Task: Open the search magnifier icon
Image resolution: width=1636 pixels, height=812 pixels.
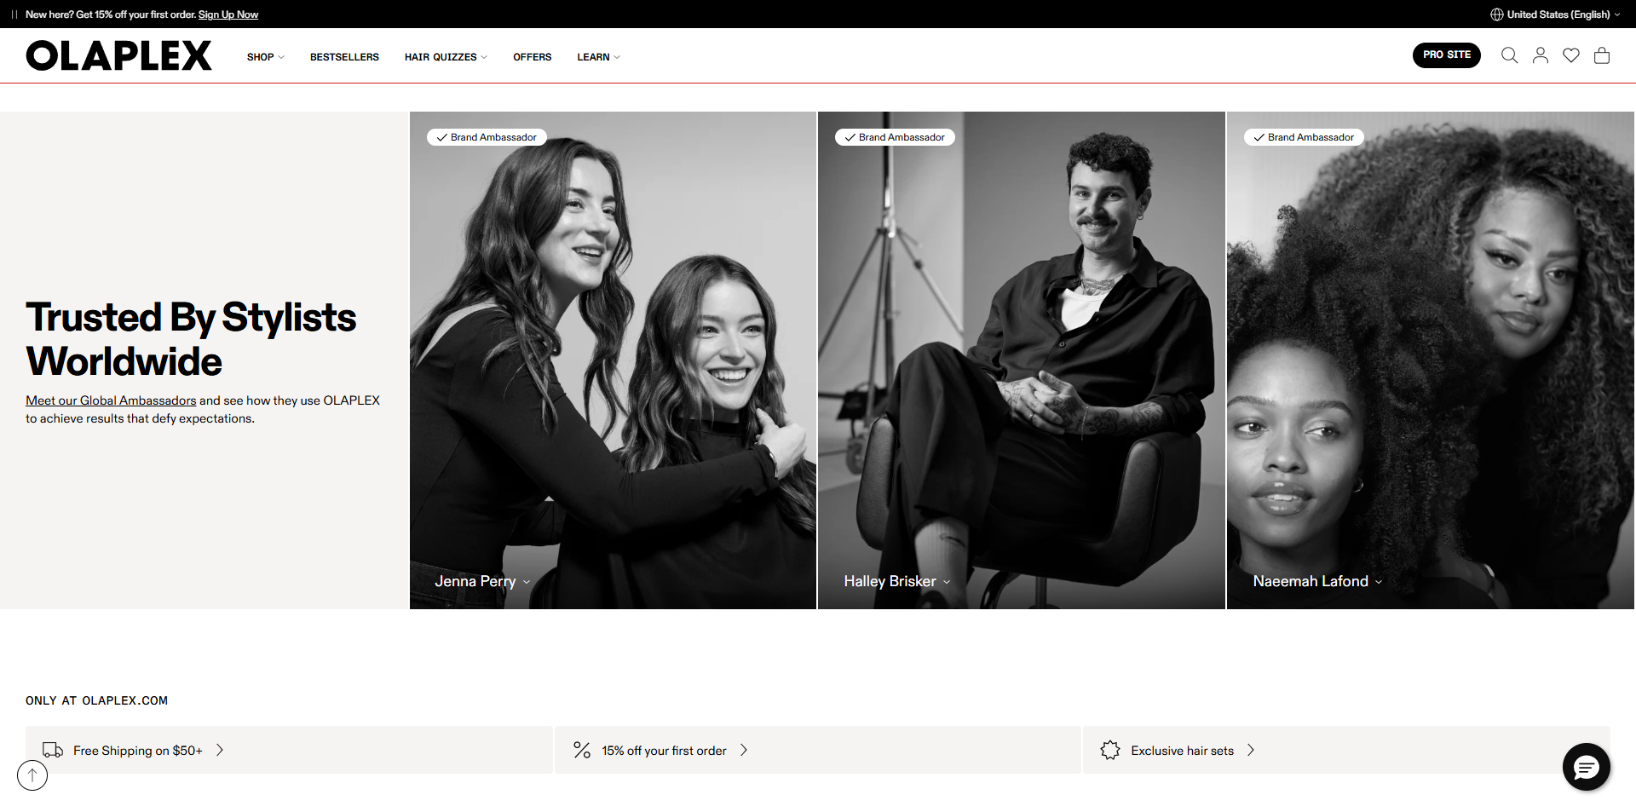Action: click(x=1509, y=55)
